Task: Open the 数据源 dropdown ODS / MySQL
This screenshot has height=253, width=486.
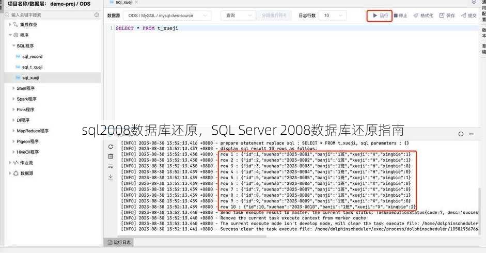Action: click(167, 15)
